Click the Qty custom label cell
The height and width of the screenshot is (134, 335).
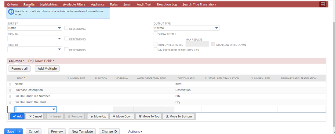click(188, 102)
